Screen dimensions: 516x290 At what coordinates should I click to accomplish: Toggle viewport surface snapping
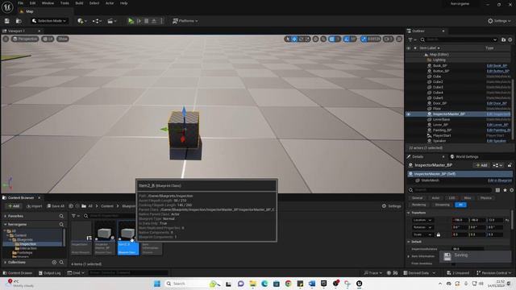323,39
